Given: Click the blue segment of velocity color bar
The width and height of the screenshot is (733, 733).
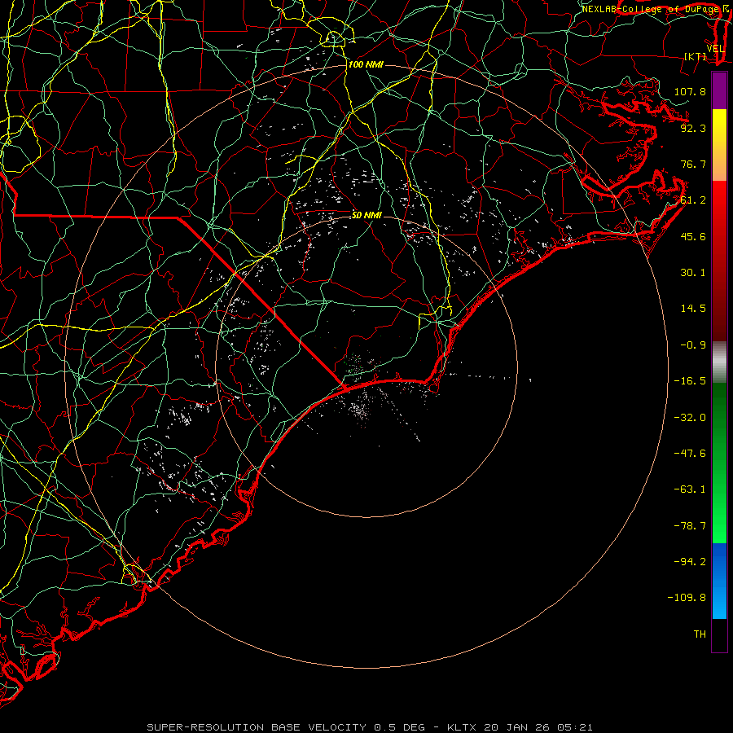Looking at the screenshot, I should [719, 581].
